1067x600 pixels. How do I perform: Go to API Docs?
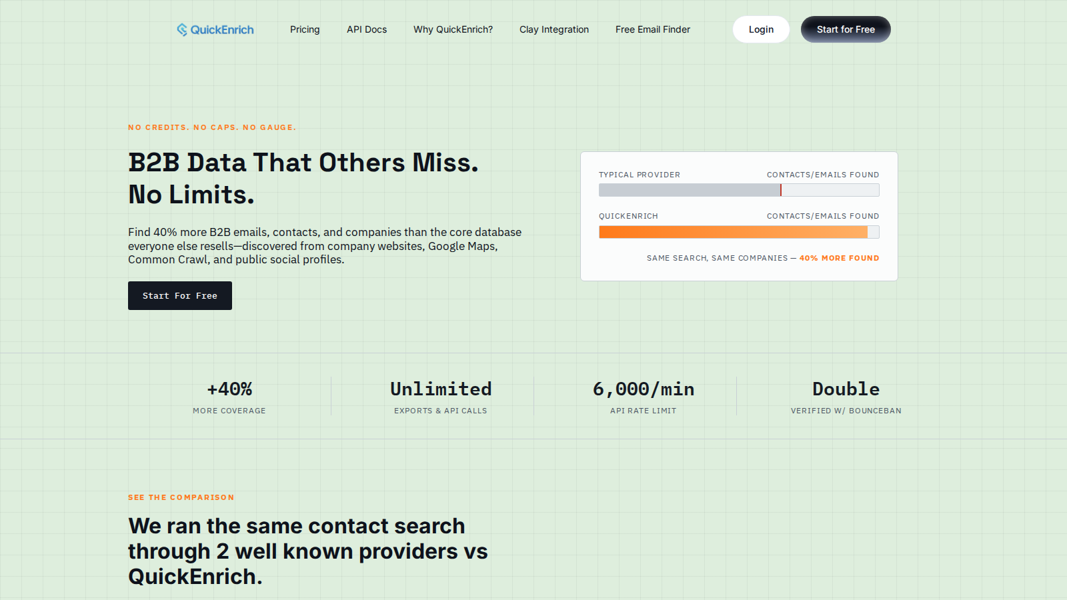pyautogui.click(x=367, y=29)
